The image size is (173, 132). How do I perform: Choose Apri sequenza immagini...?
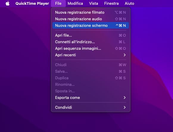click(x=91, y=48)
